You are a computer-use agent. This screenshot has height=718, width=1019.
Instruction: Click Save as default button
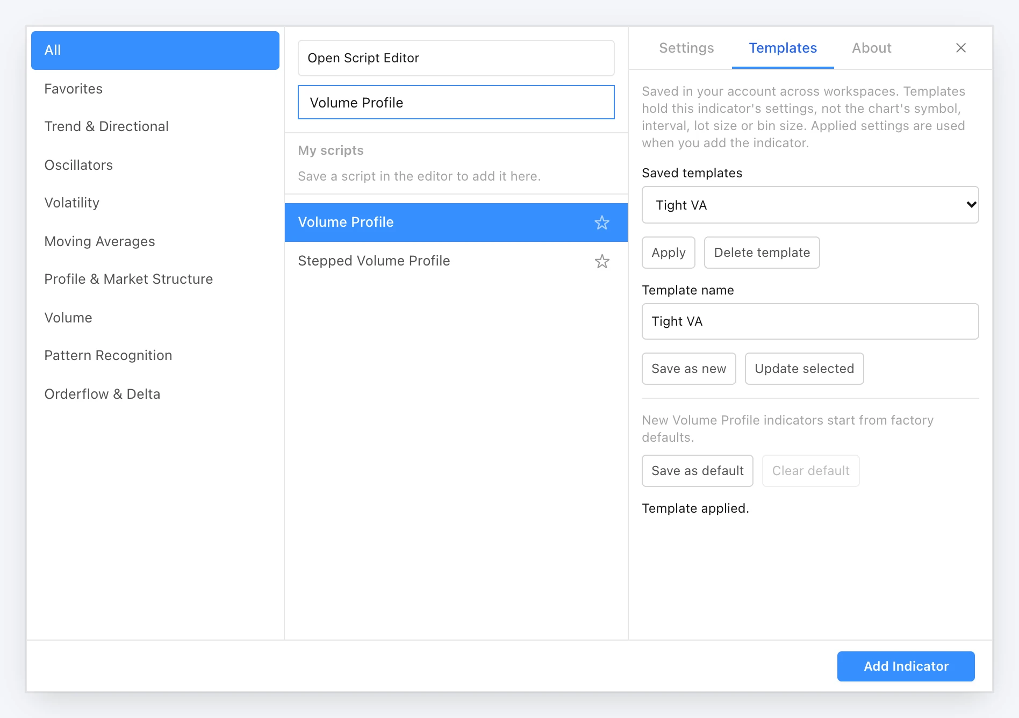tap(697, 471)
